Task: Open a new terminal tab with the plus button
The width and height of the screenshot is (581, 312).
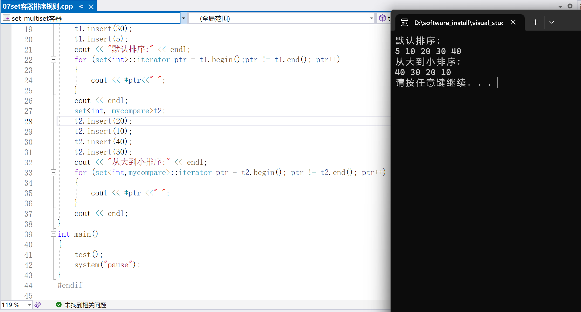Action: coord(535,22)
